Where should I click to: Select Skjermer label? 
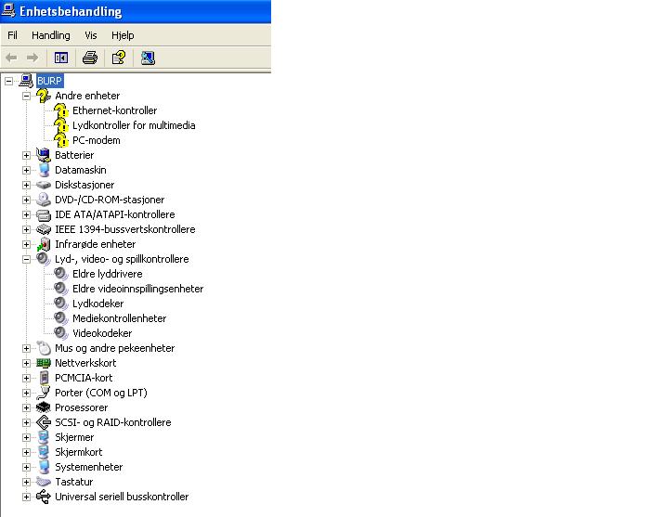click(74, 437)
